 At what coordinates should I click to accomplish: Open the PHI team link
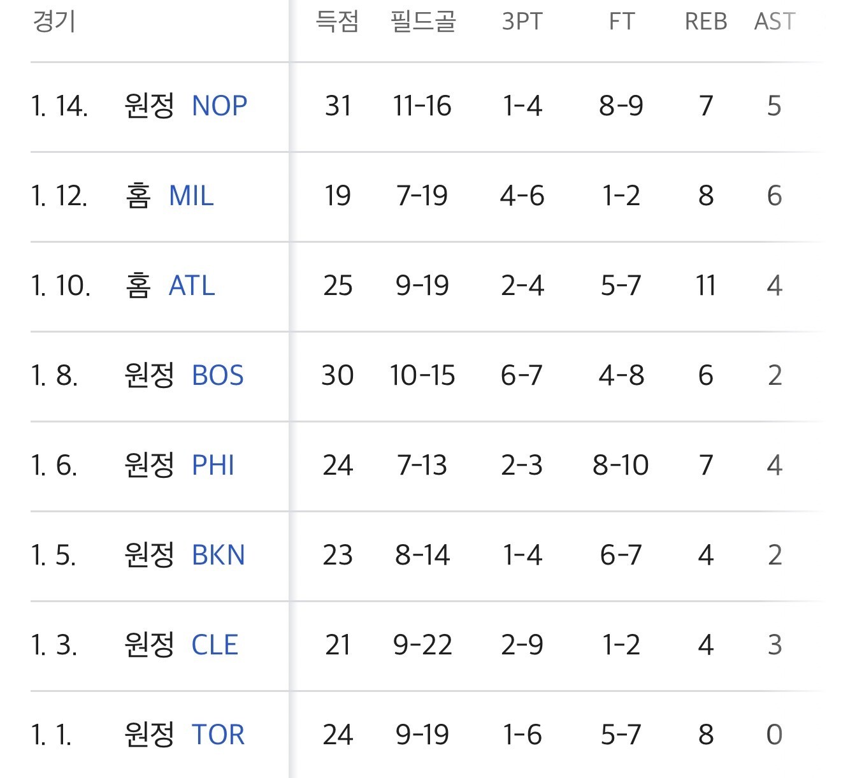click(x=213, y=465)
